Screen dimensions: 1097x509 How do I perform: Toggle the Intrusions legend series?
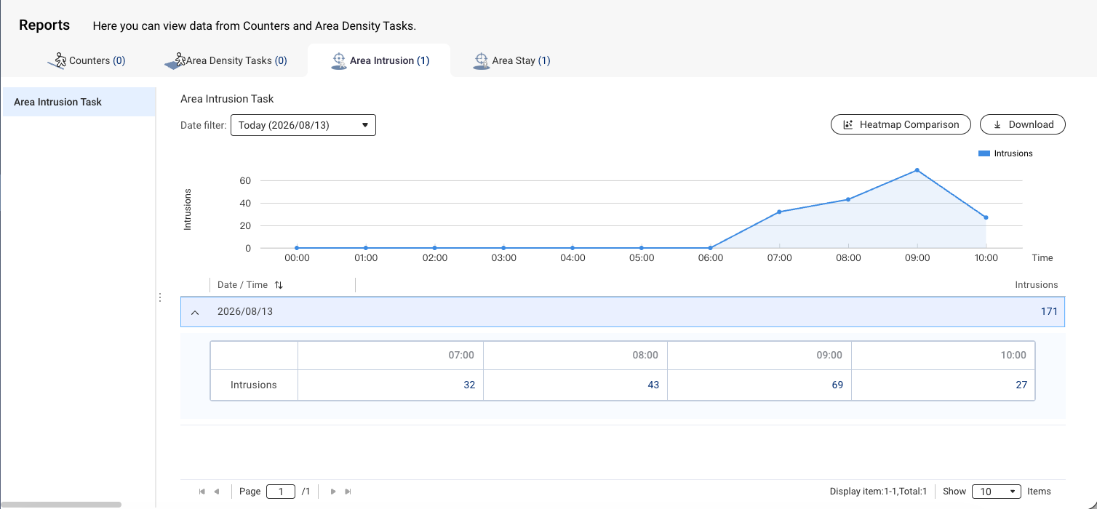tap(1005, 153)
